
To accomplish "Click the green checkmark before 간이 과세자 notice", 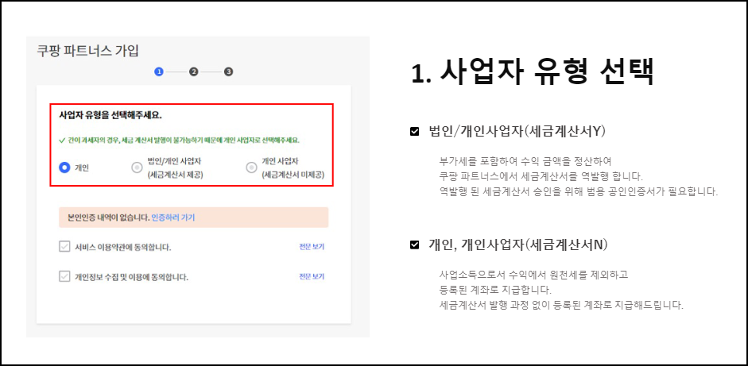I will tap(61, 141).
